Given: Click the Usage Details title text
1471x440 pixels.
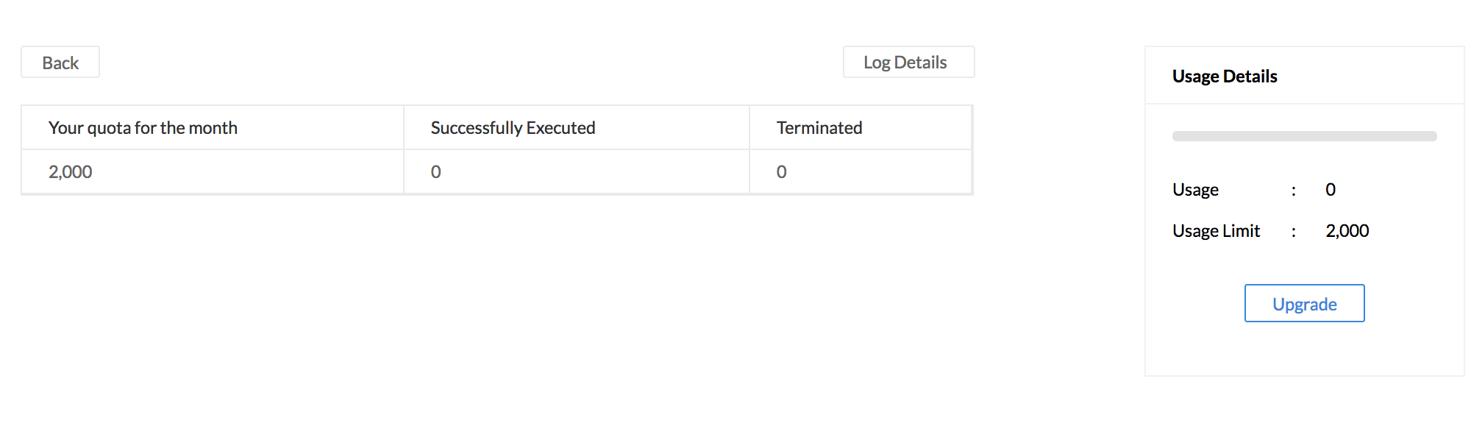Looking at the screenshot, I should pyautogui.click(x=1225, y=76).
